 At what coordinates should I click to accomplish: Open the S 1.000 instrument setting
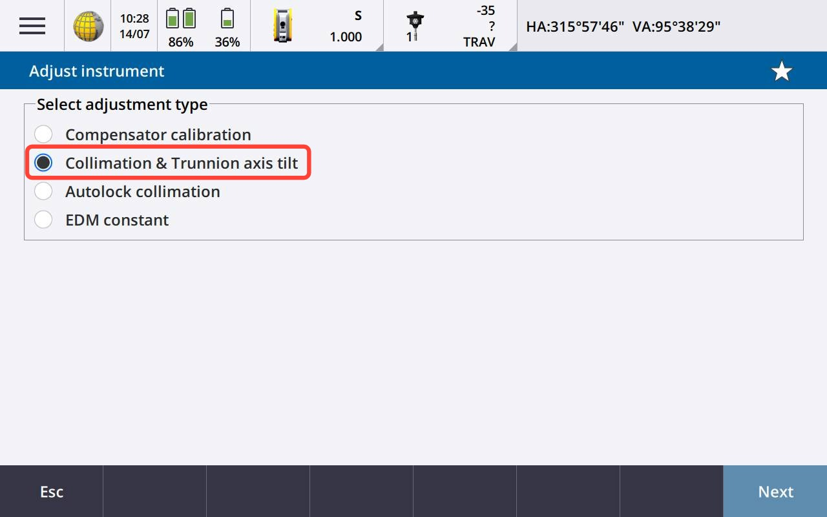(346, 26)
